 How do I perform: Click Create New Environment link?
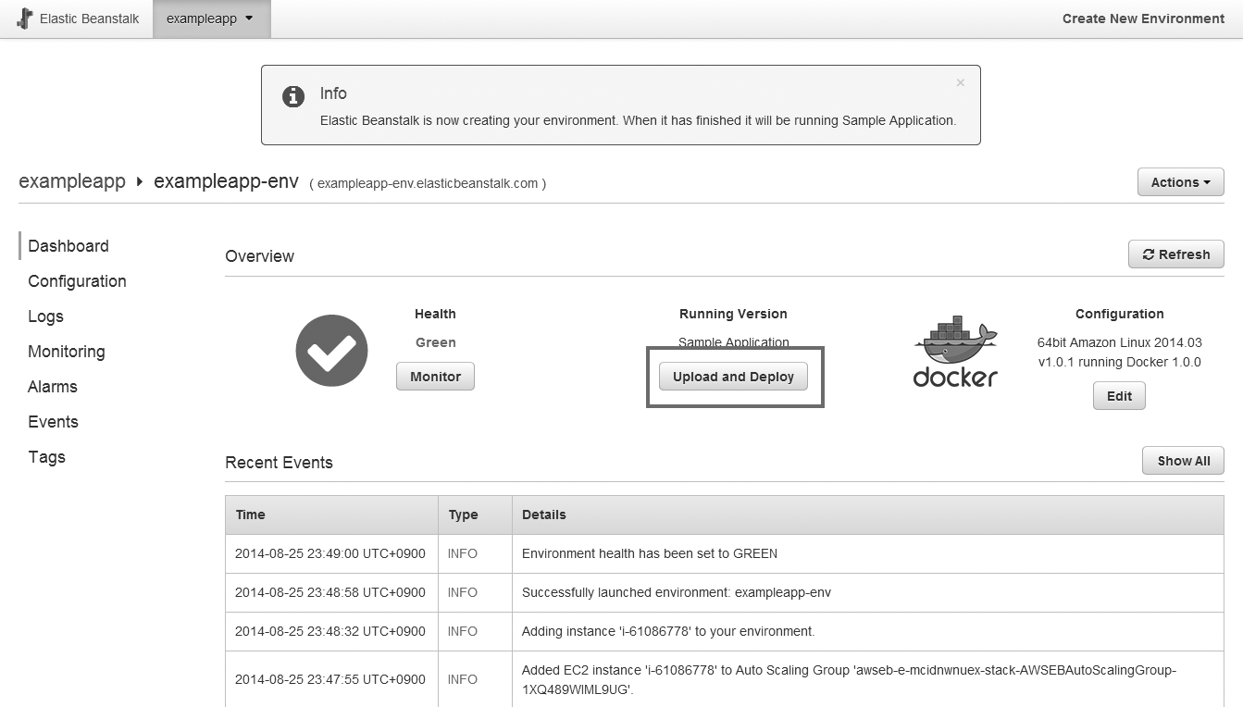pyautogui.click(x=1143, y=19)
